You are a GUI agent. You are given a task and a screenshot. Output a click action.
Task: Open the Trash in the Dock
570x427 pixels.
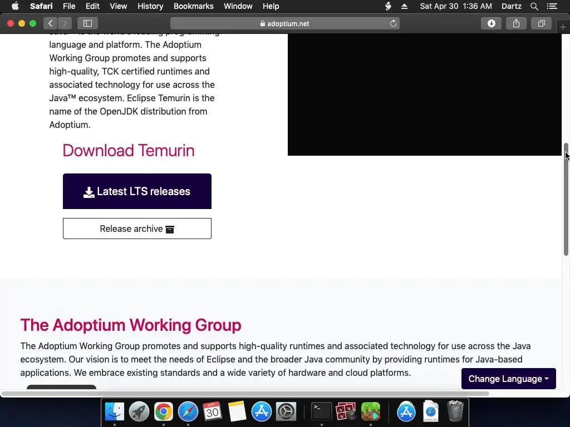(x=455, y=412)
